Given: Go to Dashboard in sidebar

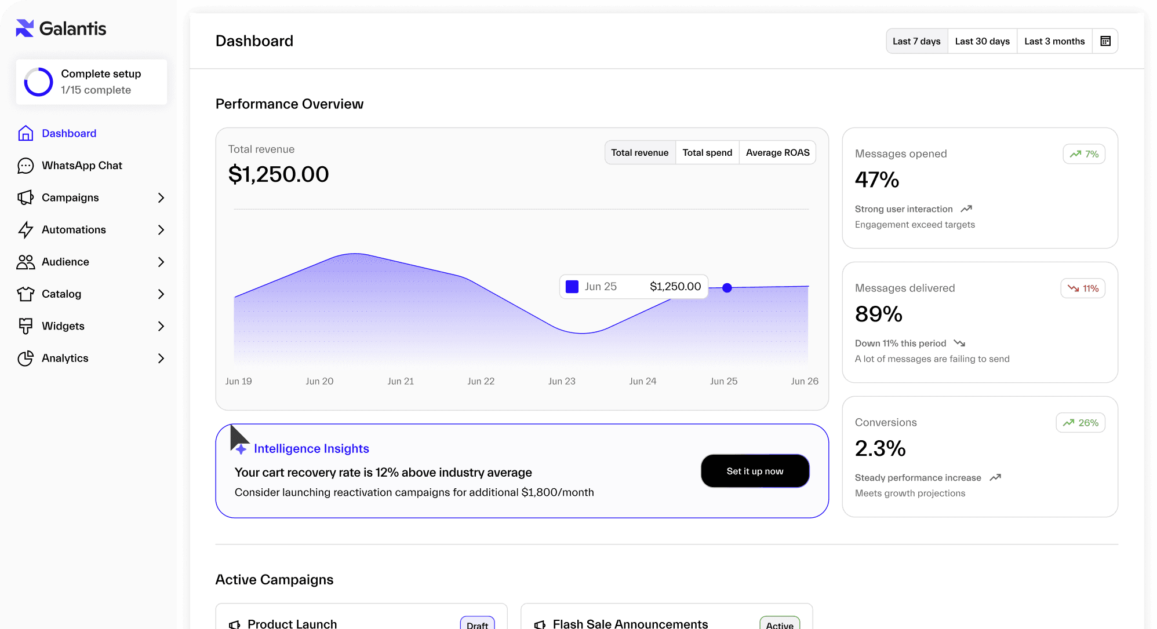Looking at the screenshot, I should pyautogui.click(x=69, y=134).
